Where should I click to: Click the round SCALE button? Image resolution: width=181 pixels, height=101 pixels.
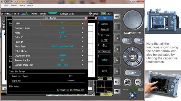(x=138, y=40)
